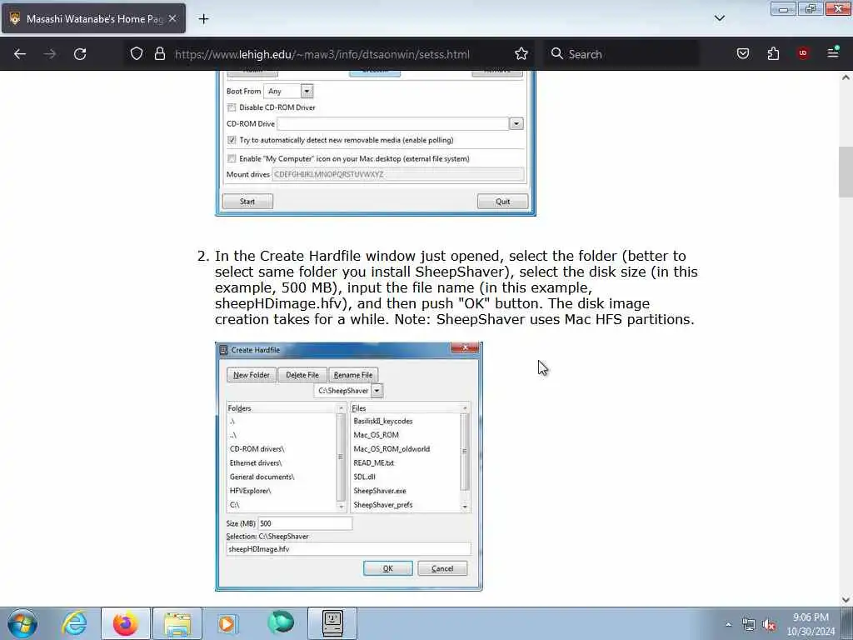This screenshot has height=640, width=853.
Task: Click Cancel in Create Hardfile
Action: pos(442,568)
